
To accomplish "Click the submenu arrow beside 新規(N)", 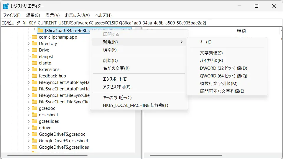I will tap(182, 42).
